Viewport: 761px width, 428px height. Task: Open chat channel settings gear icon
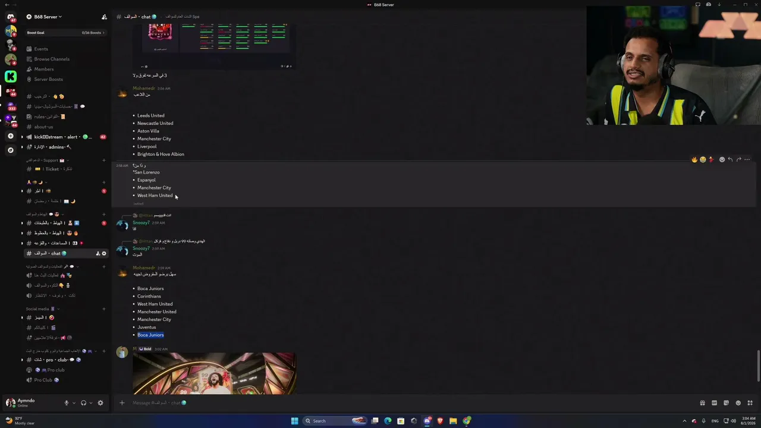[x=103, y=253]
